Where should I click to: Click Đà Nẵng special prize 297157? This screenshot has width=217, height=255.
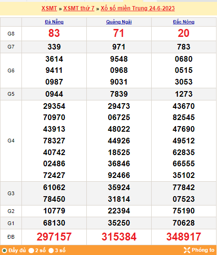click(54, 237)
